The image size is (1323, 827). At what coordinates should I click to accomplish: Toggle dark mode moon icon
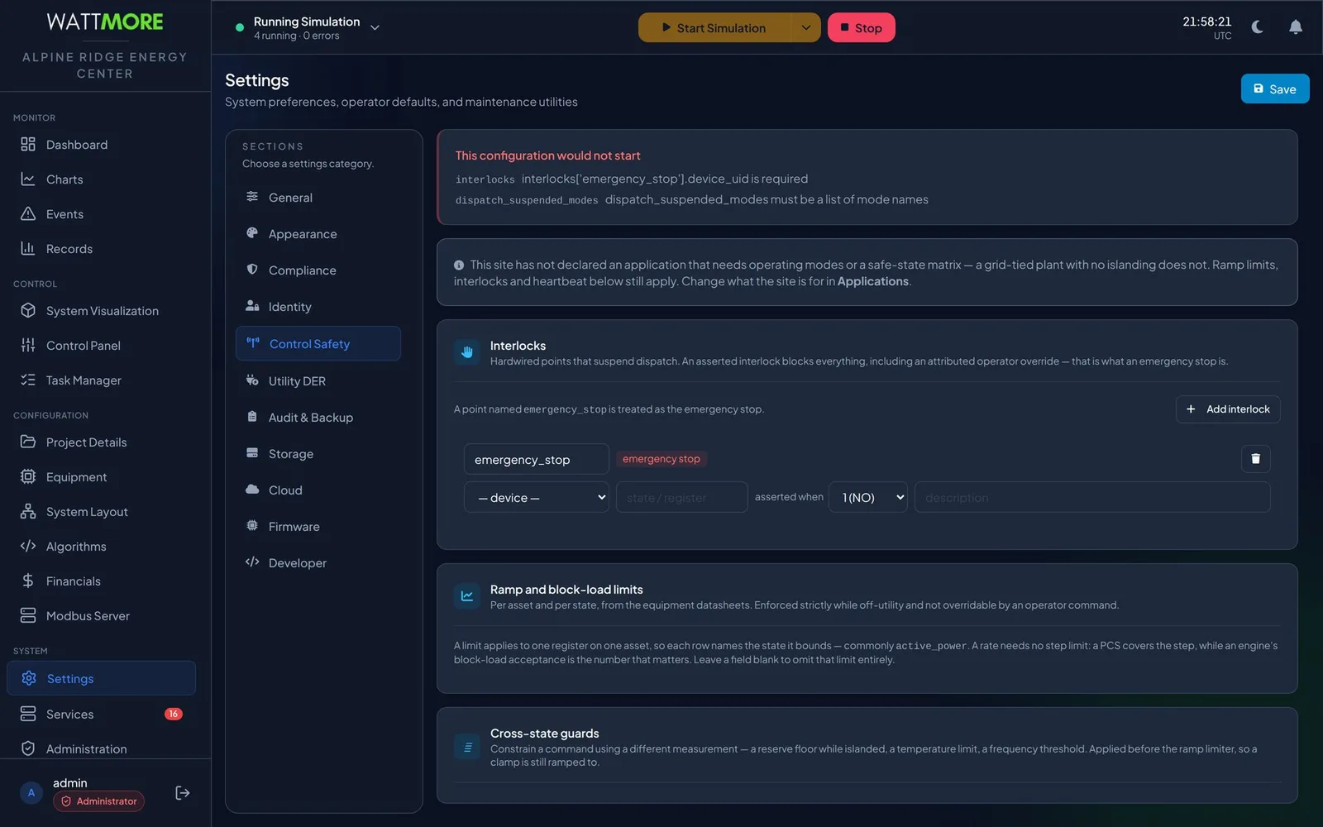(1258, 27)
